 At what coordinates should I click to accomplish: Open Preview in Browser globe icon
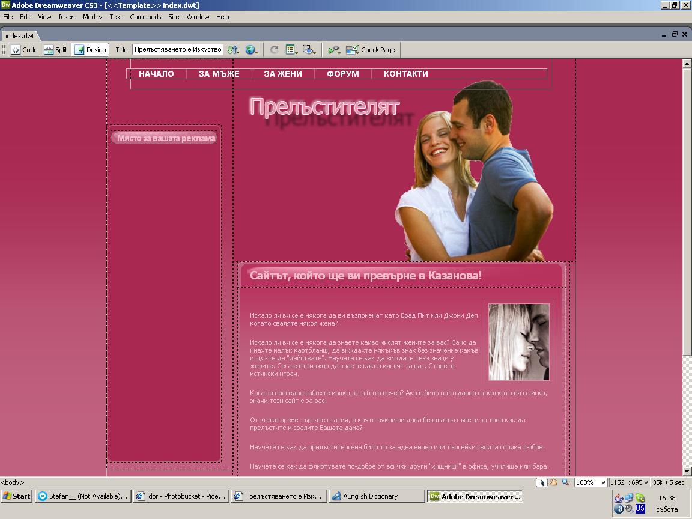click(250, 50)
